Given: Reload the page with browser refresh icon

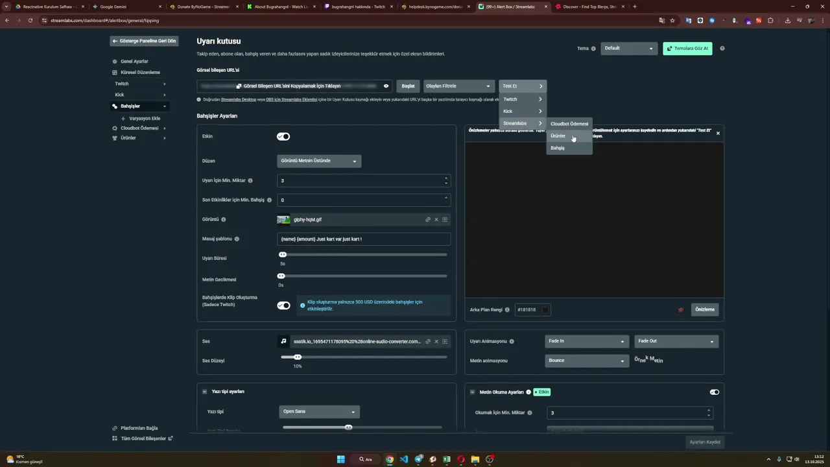Looking at the screenshot, I should pyautogui.click(x=30, y=20).
